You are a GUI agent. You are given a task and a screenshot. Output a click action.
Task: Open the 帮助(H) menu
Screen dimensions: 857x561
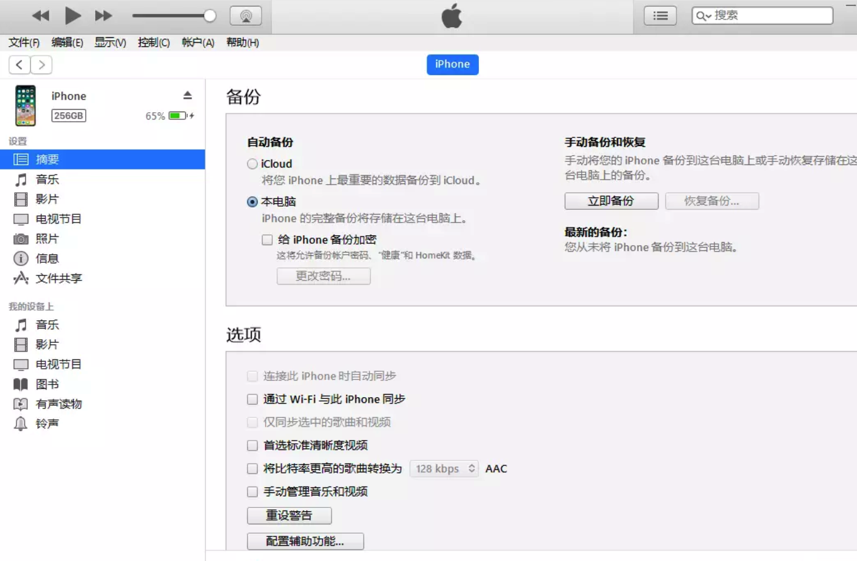click(x=243, y=43)
